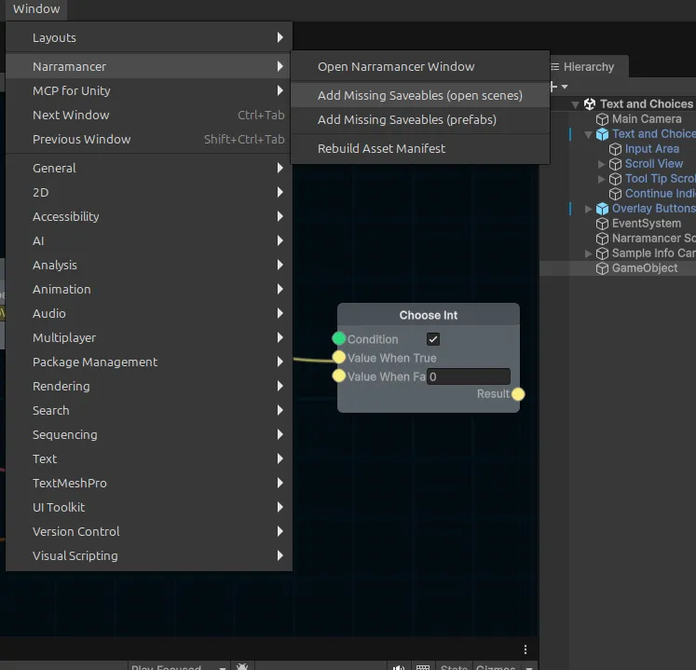Click the GameObject cube icon in Hierarchy
The height and width of the screenshot is (670, 696).
602,268
